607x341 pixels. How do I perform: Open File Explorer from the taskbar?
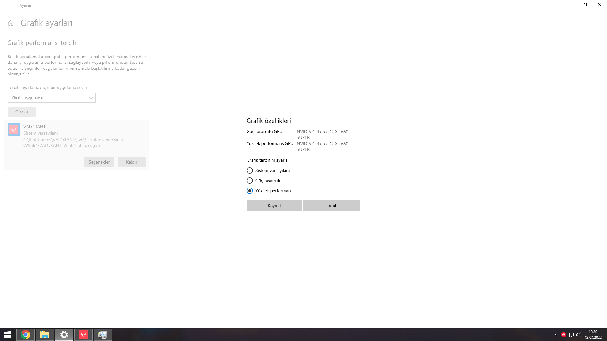tap(45, 335)
